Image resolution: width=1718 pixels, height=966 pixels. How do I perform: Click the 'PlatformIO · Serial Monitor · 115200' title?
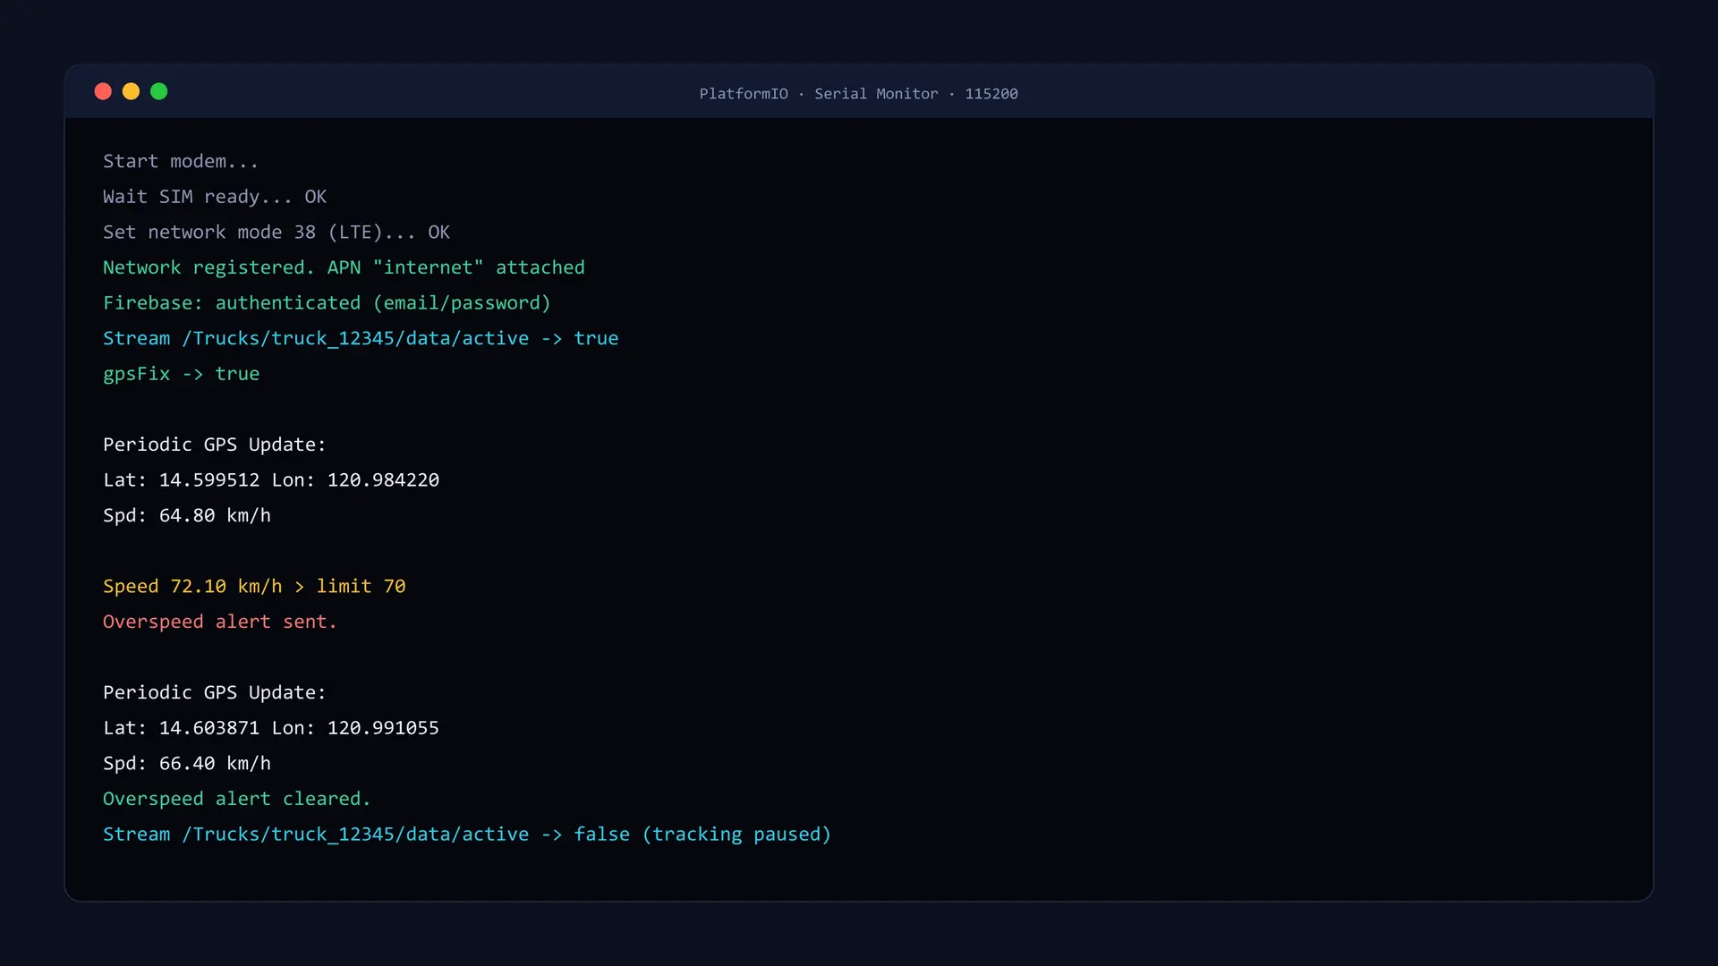tap(858, 94)
